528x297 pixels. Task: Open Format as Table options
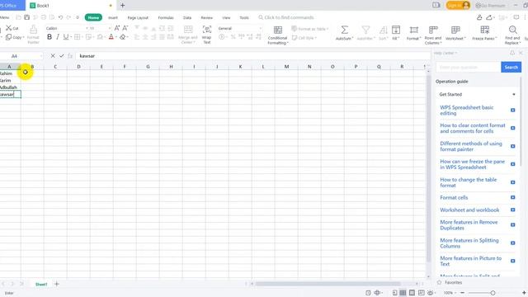pyautogui.click(x=310, y=29)
